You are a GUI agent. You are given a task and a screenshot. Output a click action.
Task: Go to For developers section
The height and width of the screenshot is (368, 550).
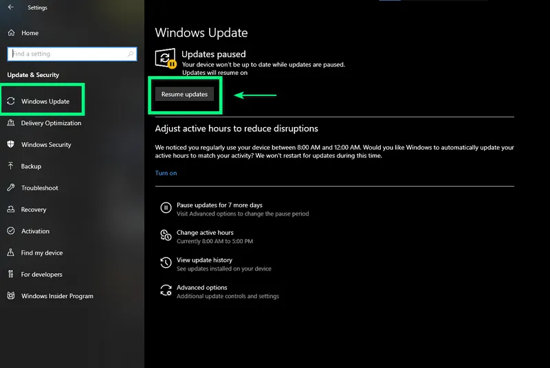[41, 275]
